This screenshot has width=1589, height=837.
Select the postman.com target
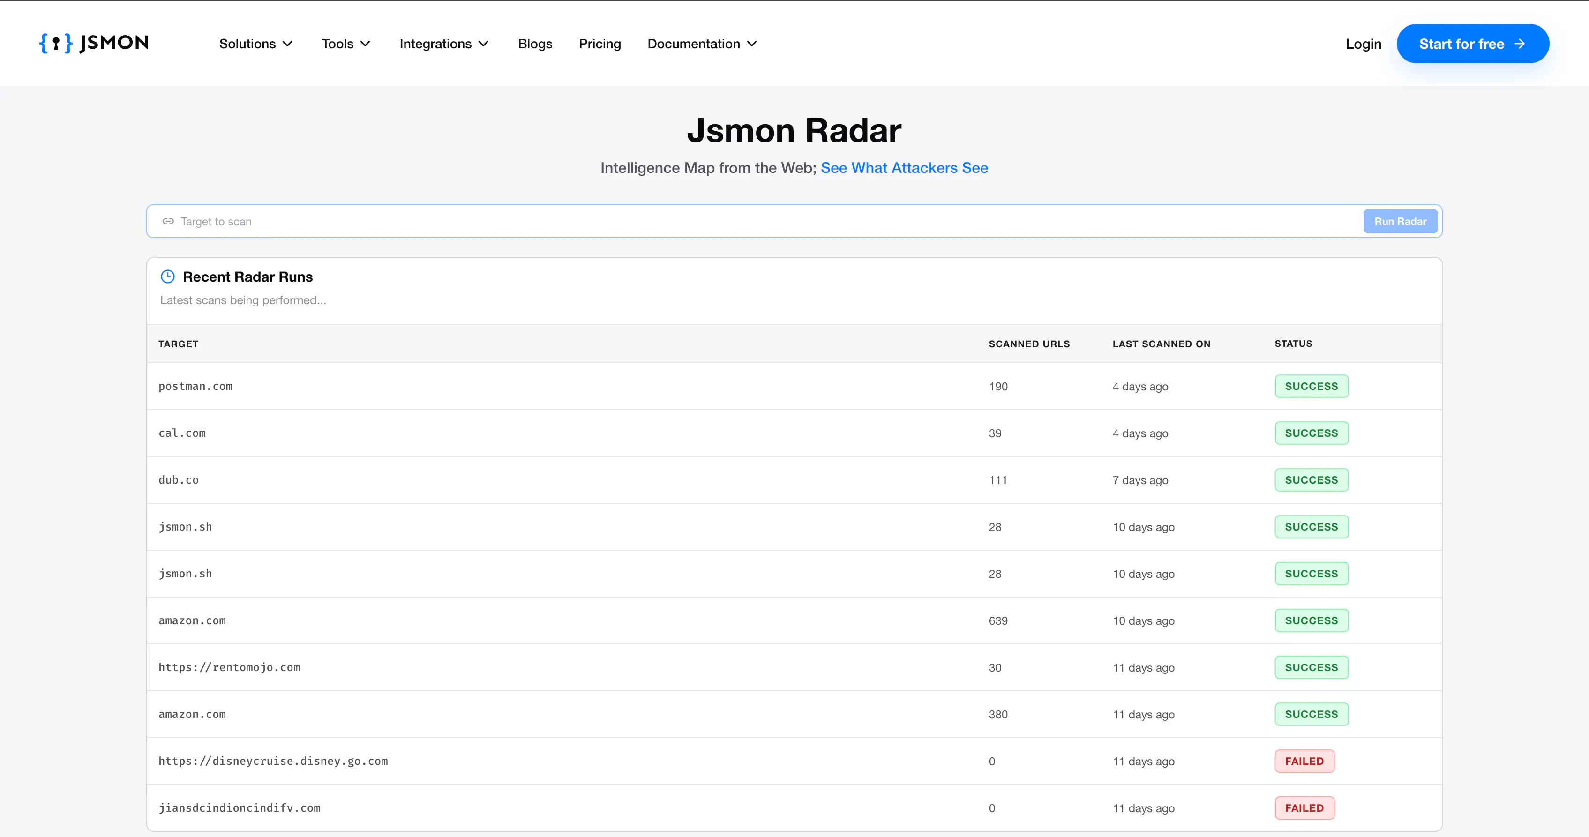coord(195,386)
